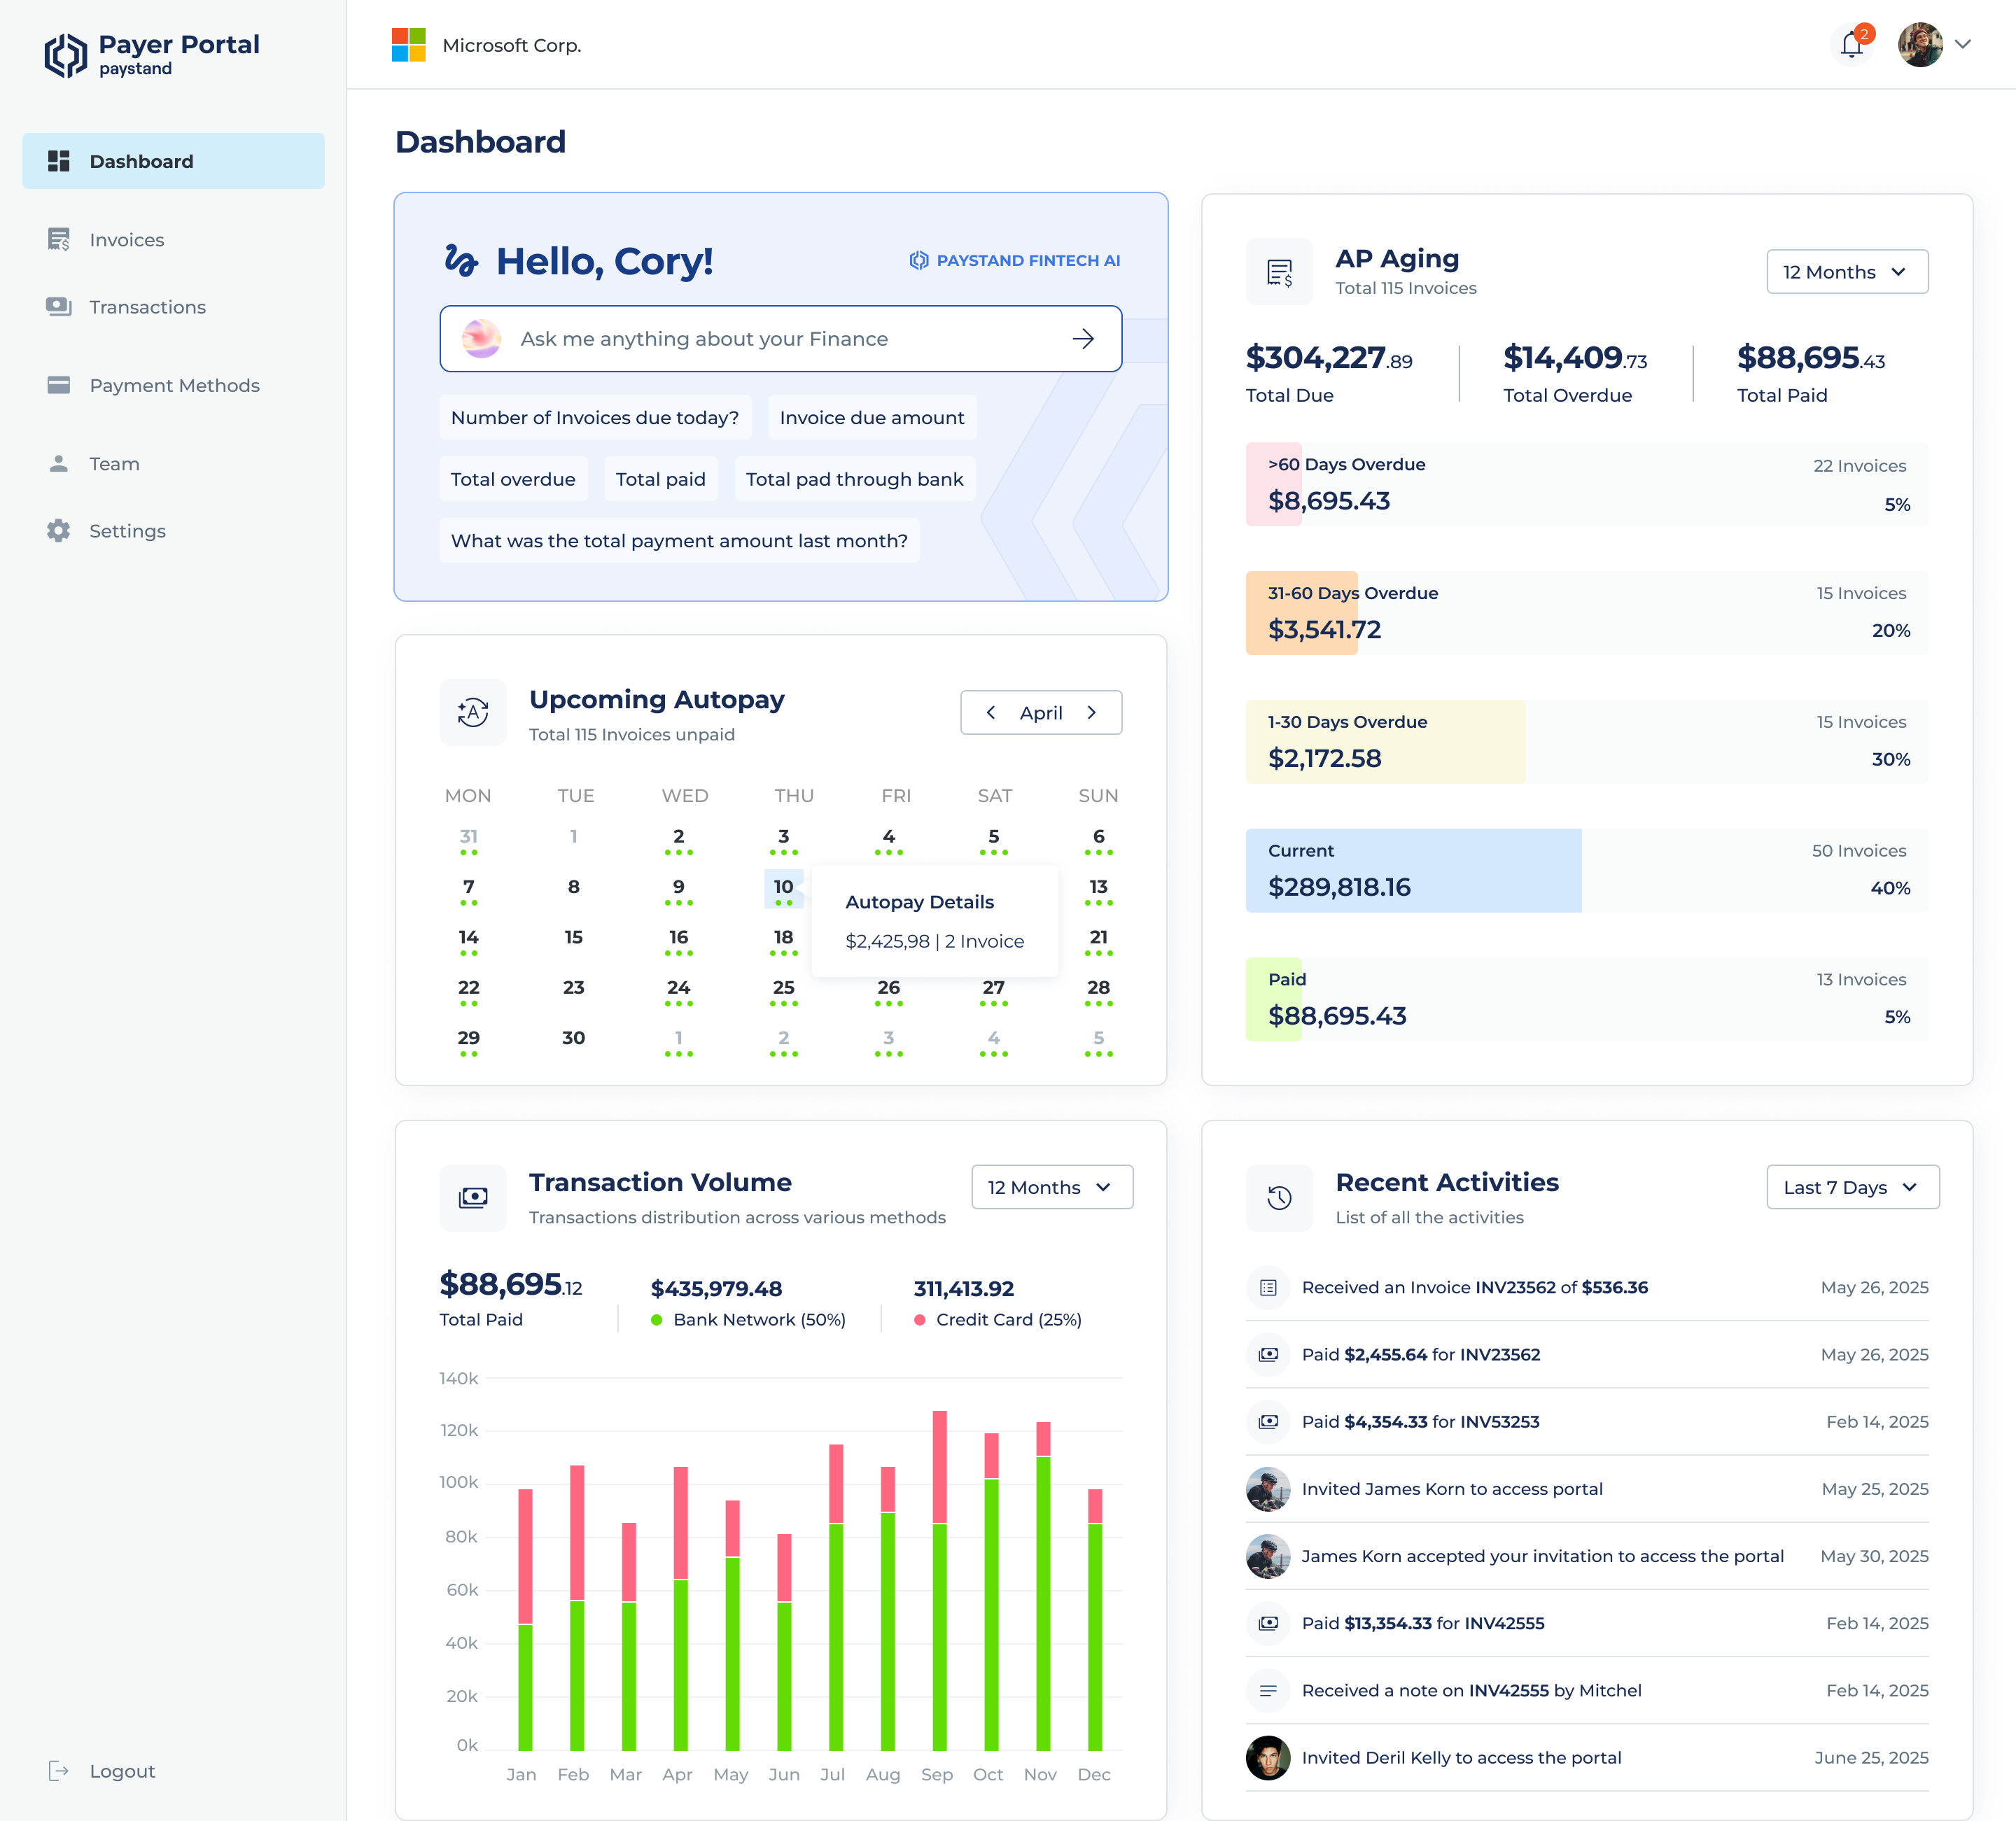Viewport: 2016px width, 1821px height.
Task: Click the Payer Portal logo
Action: [152, 54]
